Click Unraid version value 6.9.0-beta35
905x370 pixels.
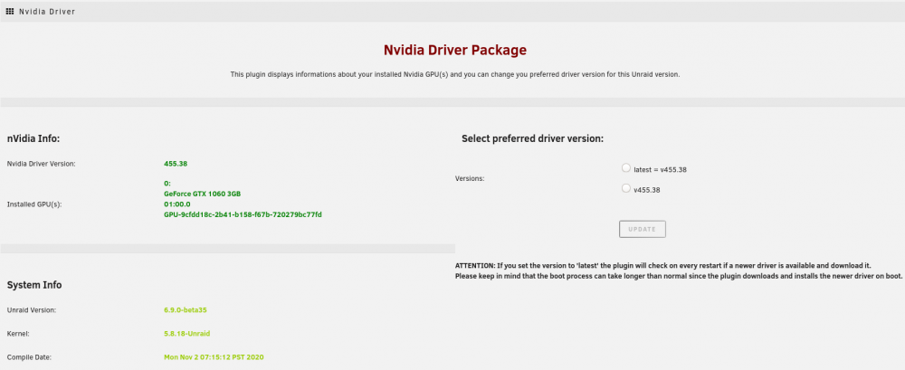(x=186, y=310)
